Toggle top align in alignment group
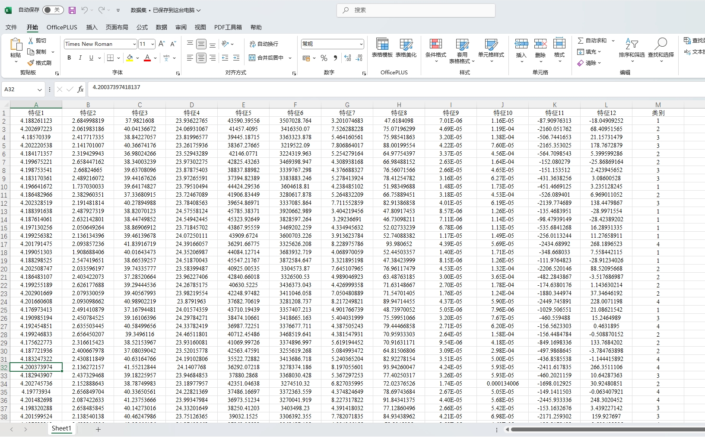Screen dimensions: 705x437 [x=190, y=44]
